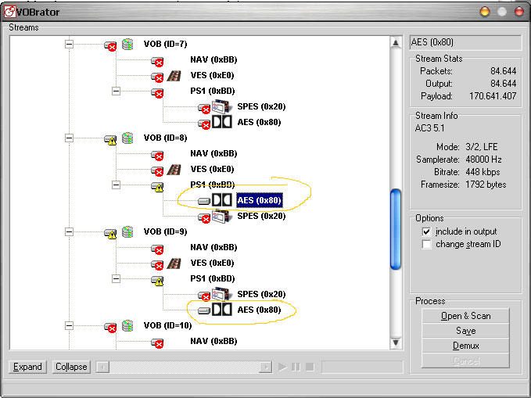531x398 pixels.
Task: Collapse the PS1 (0xBD) node under VOB ID=7
Action: [117, 91]
